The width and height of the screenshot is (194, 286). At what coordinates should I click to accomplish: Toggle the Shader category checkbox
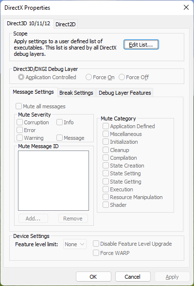click(115, 205)
